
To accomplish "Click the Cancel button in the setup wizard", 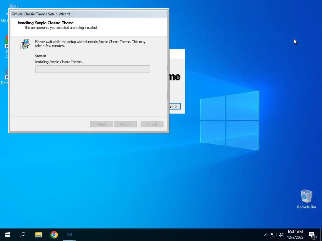I will (152, 124).
